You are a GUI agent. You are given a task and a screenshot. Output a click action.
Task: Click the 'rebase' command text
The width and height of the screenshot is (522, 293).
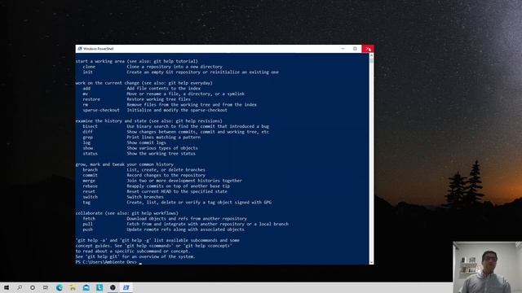coord(91,186)
